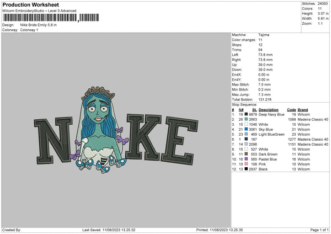Select the Height value "3.07 in"
The height and width of the screenshot is (234, 331).
point(323,13)
